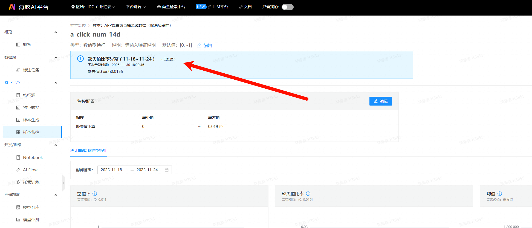Switch to 统计曲线: 数值型特征 tab
This screenshot has height=228, width=532.
[89, 150]
